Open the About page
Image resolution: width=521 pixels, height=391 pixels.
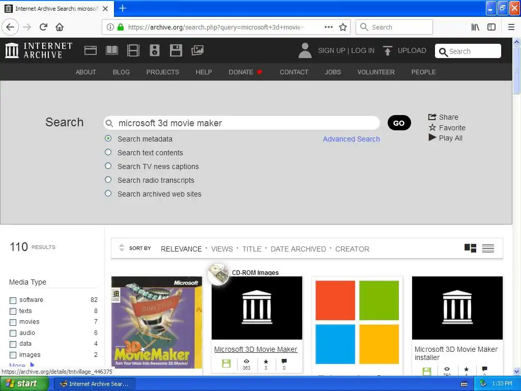85,72
